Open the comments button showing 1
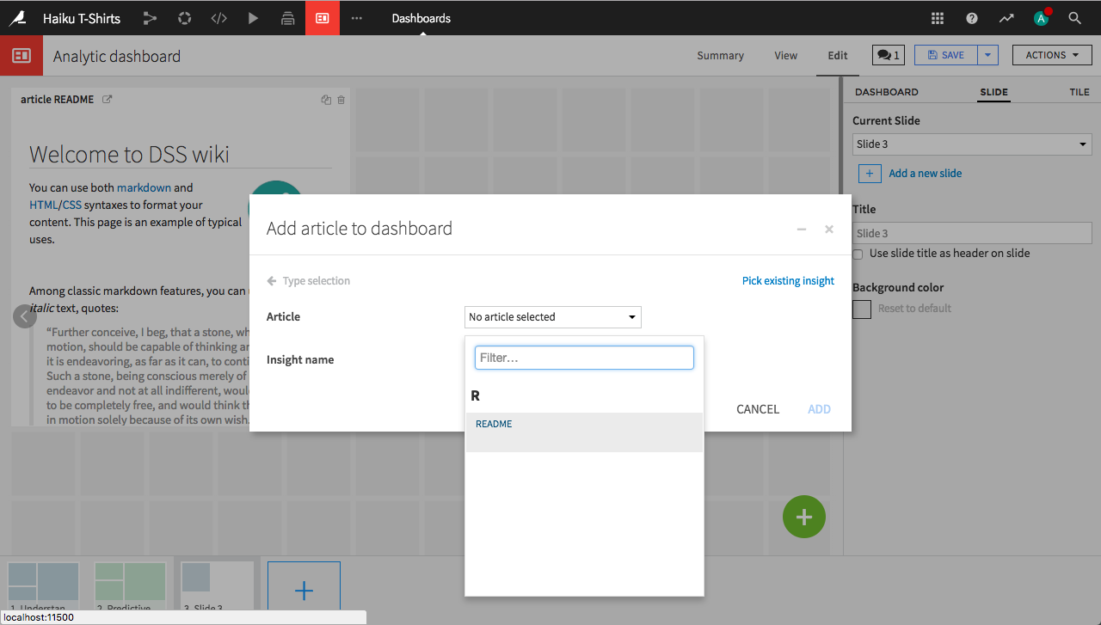The width and height of the screenshot is (1101, 625). click(888, 55)
